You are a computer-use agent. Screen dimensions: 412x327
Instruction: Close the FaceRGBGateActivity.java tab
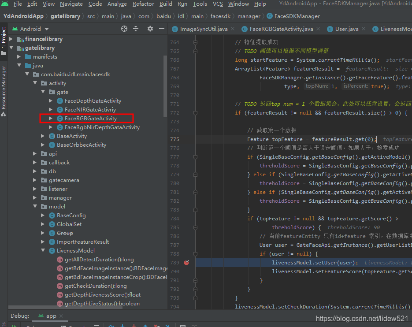pos(318,29)
